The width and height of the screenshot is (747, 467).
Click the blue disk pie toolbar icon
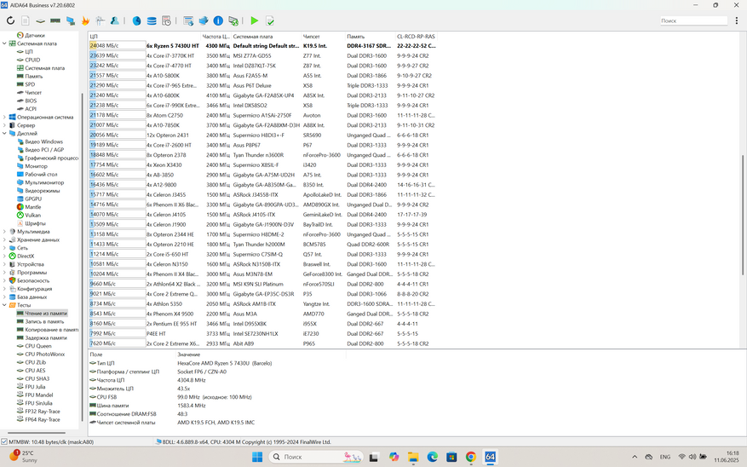coord(137,20)
